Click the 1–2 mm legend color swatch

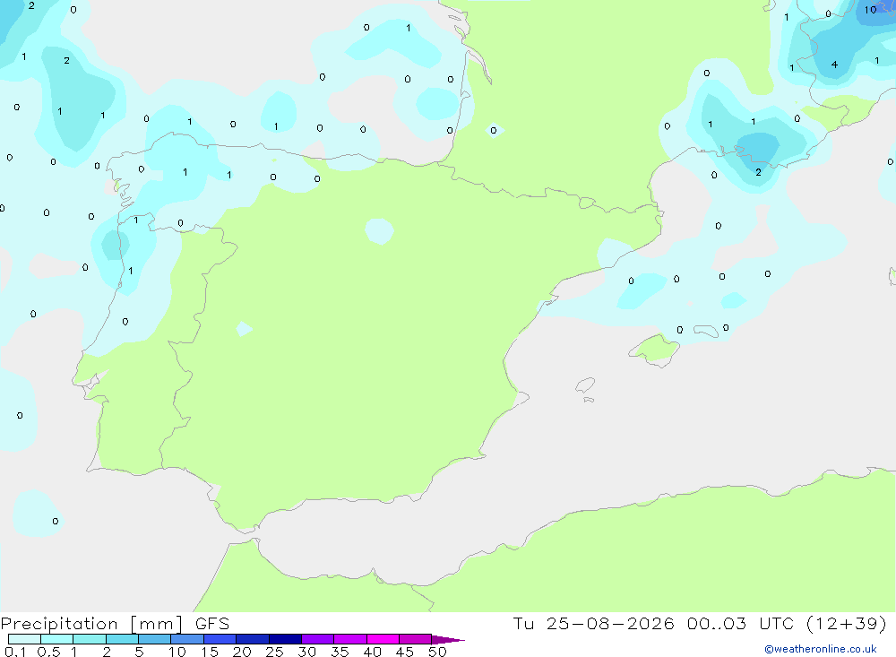point(90,639)
